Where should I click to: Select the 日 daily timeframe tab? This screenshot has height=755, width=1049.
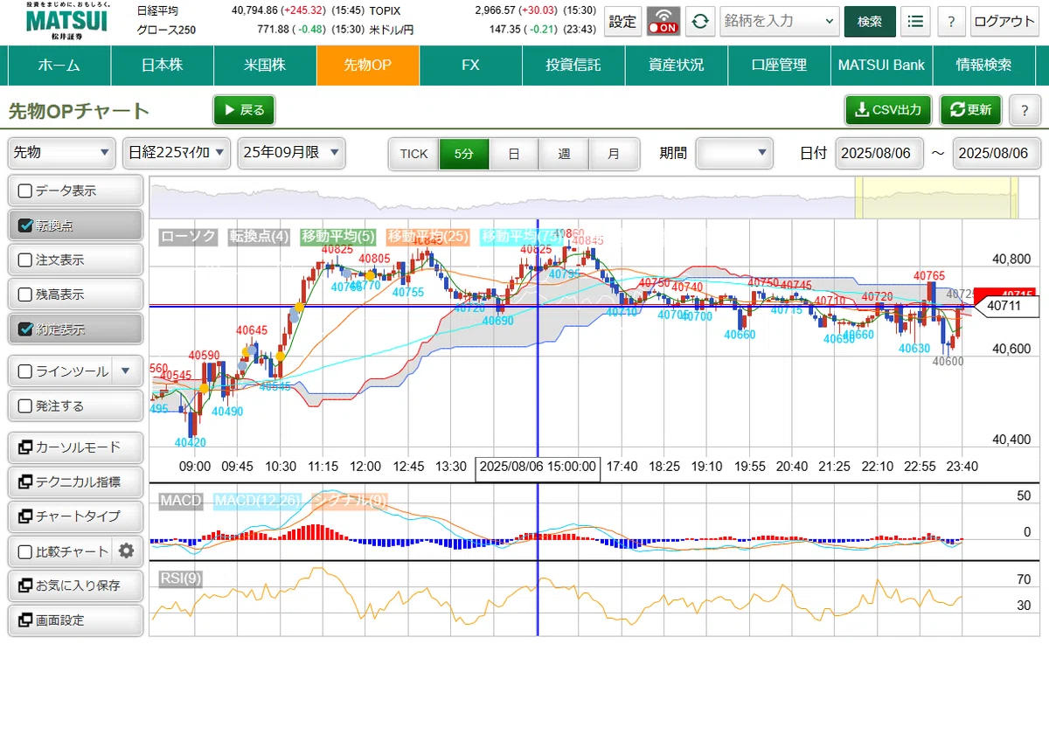514,153
